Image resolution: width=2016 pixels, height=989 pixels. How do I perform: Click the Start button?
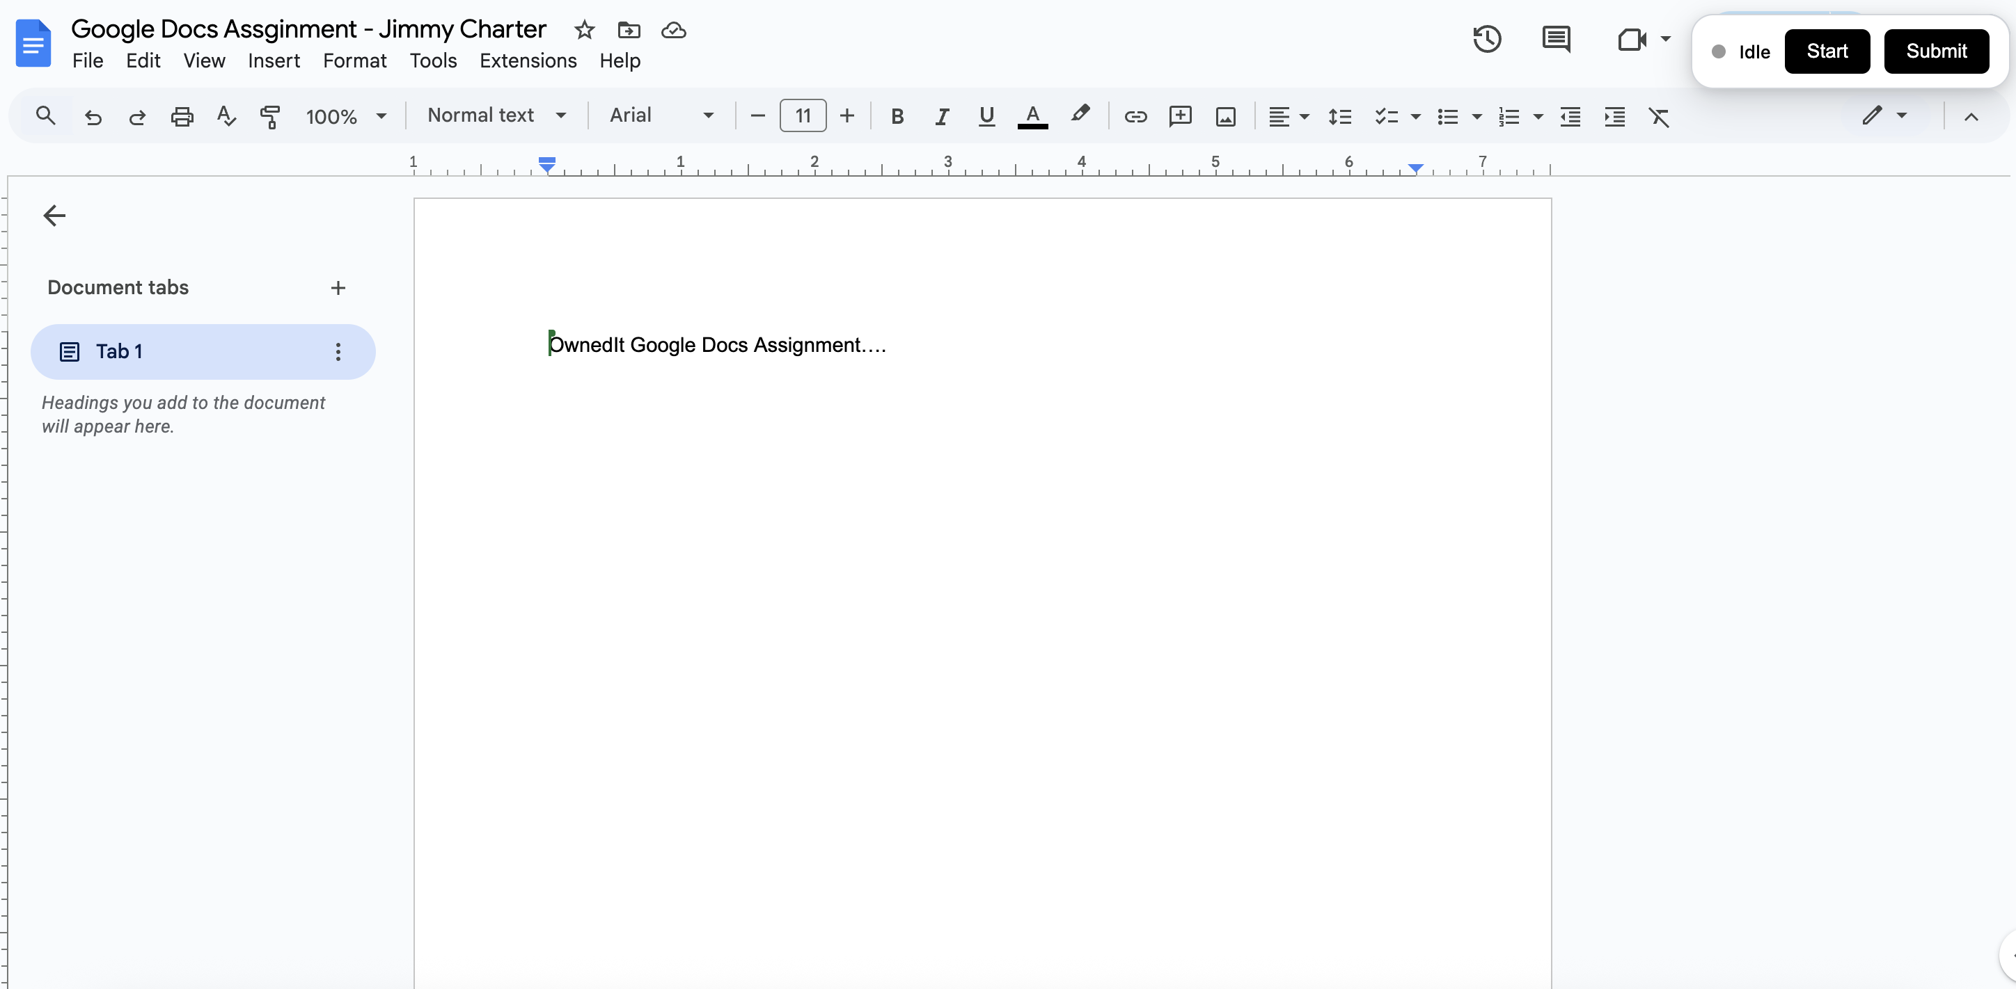coord(1827,51)
